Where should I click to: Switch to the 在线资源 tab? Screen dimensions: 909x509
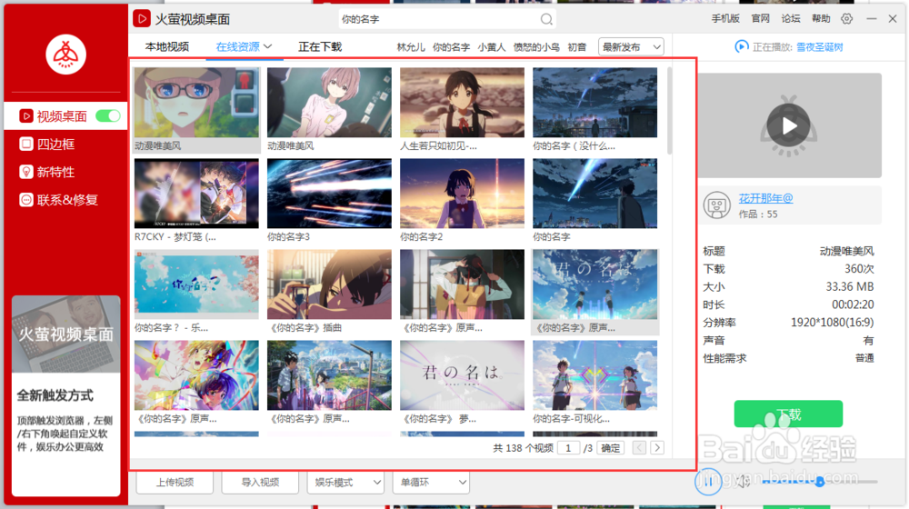(237, 47)
